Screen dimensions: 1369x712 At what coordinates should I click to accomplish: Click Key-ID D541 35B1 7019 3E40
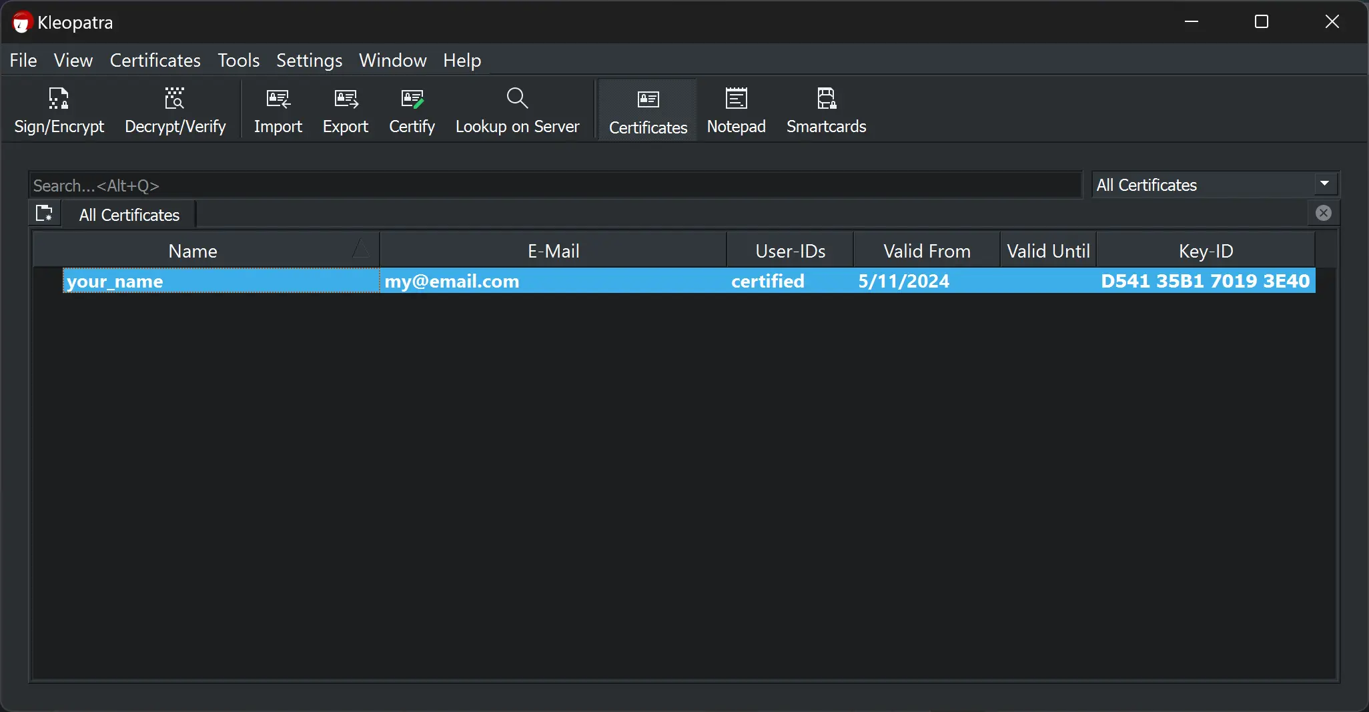click(1205, 281)
